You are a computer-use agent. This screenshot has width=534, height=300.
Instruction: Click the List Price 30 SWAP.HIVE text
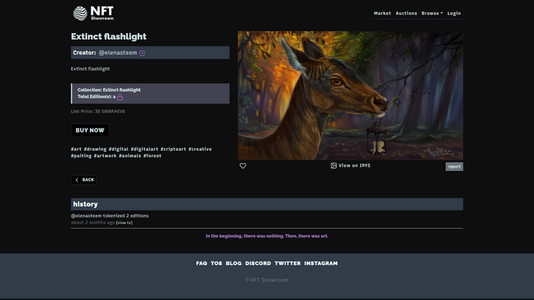pyautogui.click(x=98, y=111)
